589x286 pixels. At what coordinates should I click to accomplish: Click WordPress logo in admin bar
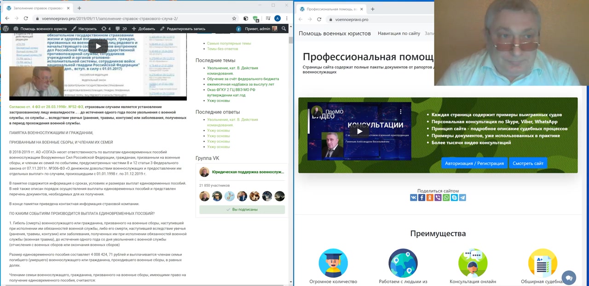[6, 29]
